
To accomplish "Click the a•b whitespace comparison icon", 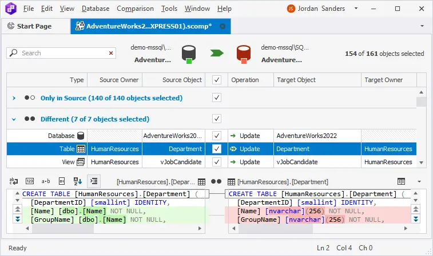I will (46, 181).
